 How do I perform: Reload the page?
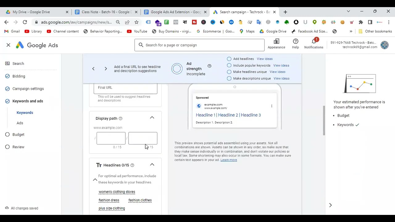click(x=25, y=22)
